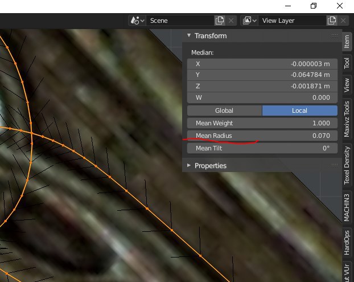Click the Mean Radius field
Viewport: 354px width, 282px height.
pos(262,136)
